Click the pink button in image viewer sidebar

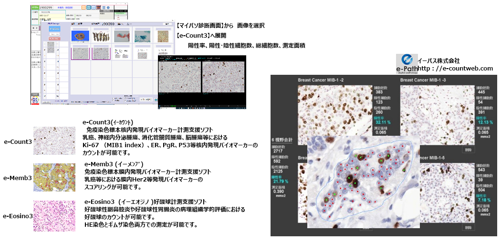point(55,39)
